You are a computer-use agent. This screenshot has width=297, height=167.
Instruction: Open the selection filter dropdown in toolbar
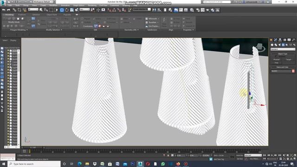(x=33, y=9)
